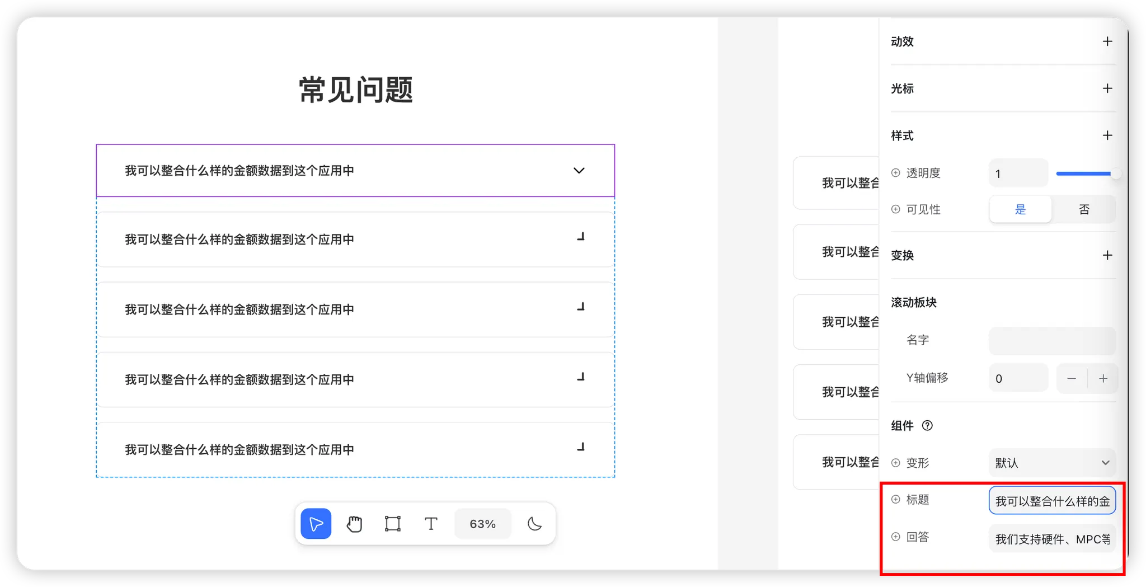Select the arrow pointer tool
1146x587 pixels.
[316, 524]
